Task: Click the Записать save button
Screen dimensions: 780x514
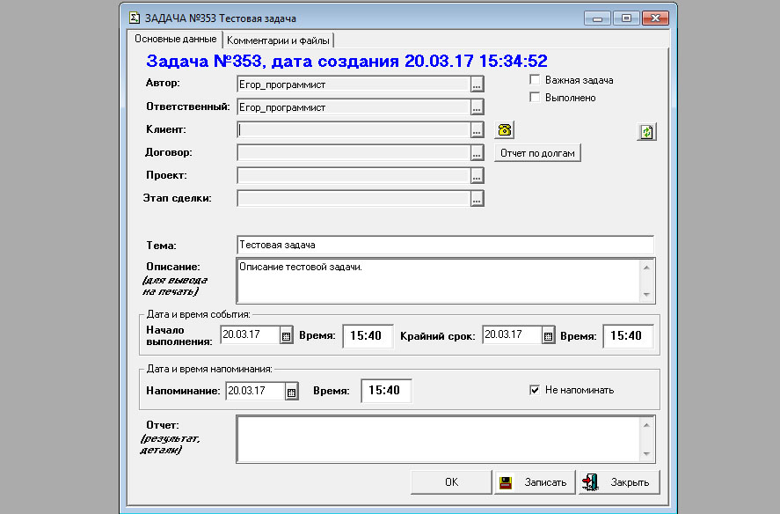Action: coord(535,482)
